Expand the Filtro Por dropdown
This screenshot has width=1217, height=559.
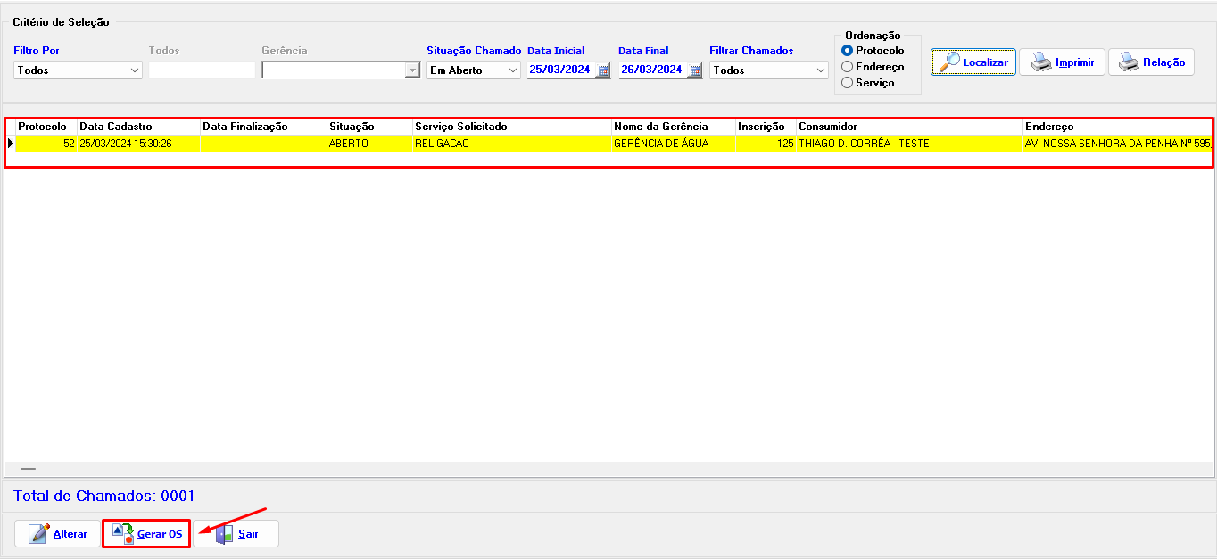click(135, 70)
